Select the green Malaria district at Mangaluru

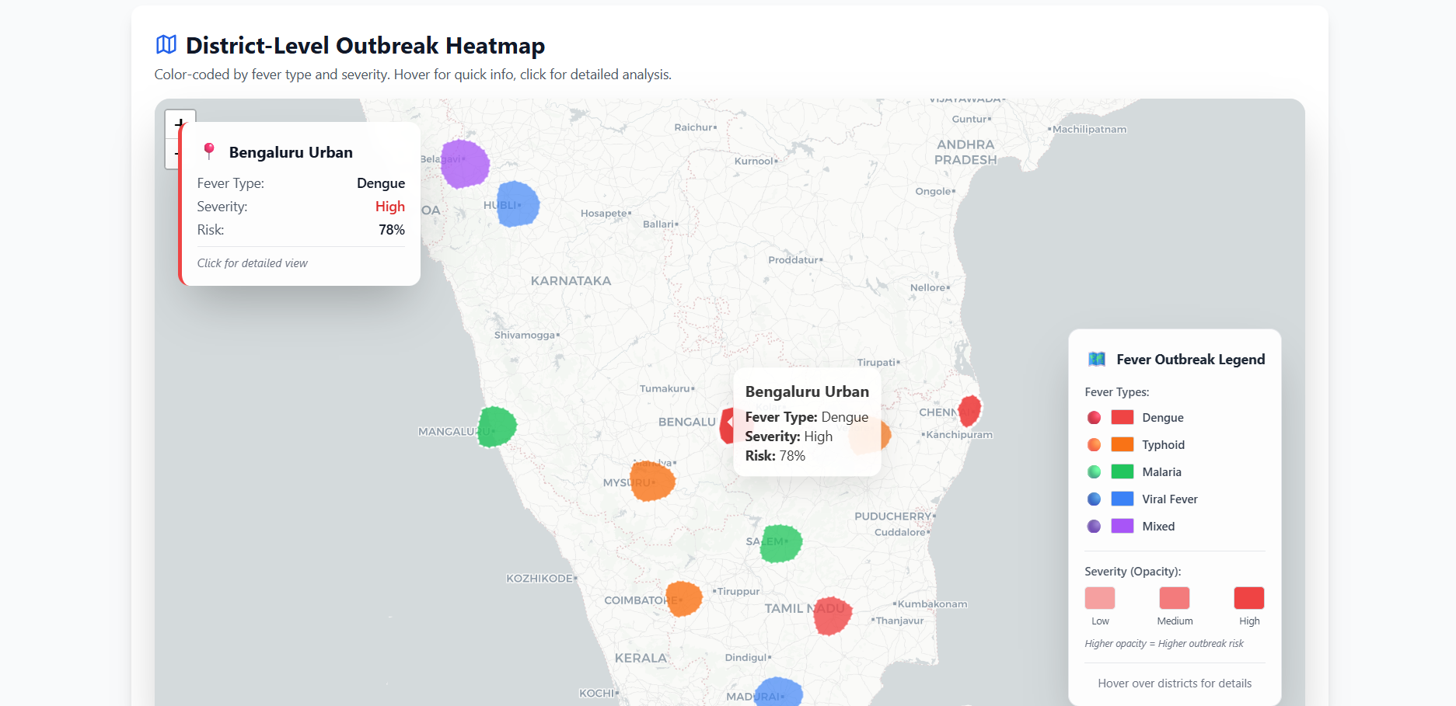click(x=496, y=427)
